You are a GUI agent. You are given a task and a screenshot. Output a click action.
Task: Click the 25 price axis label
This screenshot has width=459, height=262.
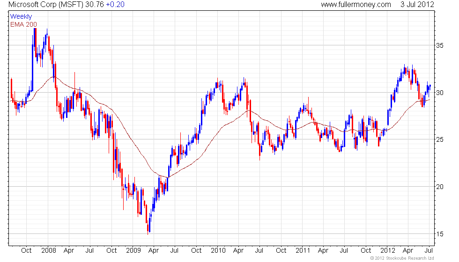click(440, 140)
